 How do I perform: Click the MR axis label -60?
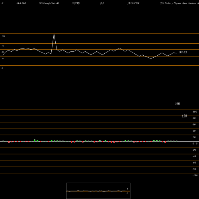coord(194,163)
